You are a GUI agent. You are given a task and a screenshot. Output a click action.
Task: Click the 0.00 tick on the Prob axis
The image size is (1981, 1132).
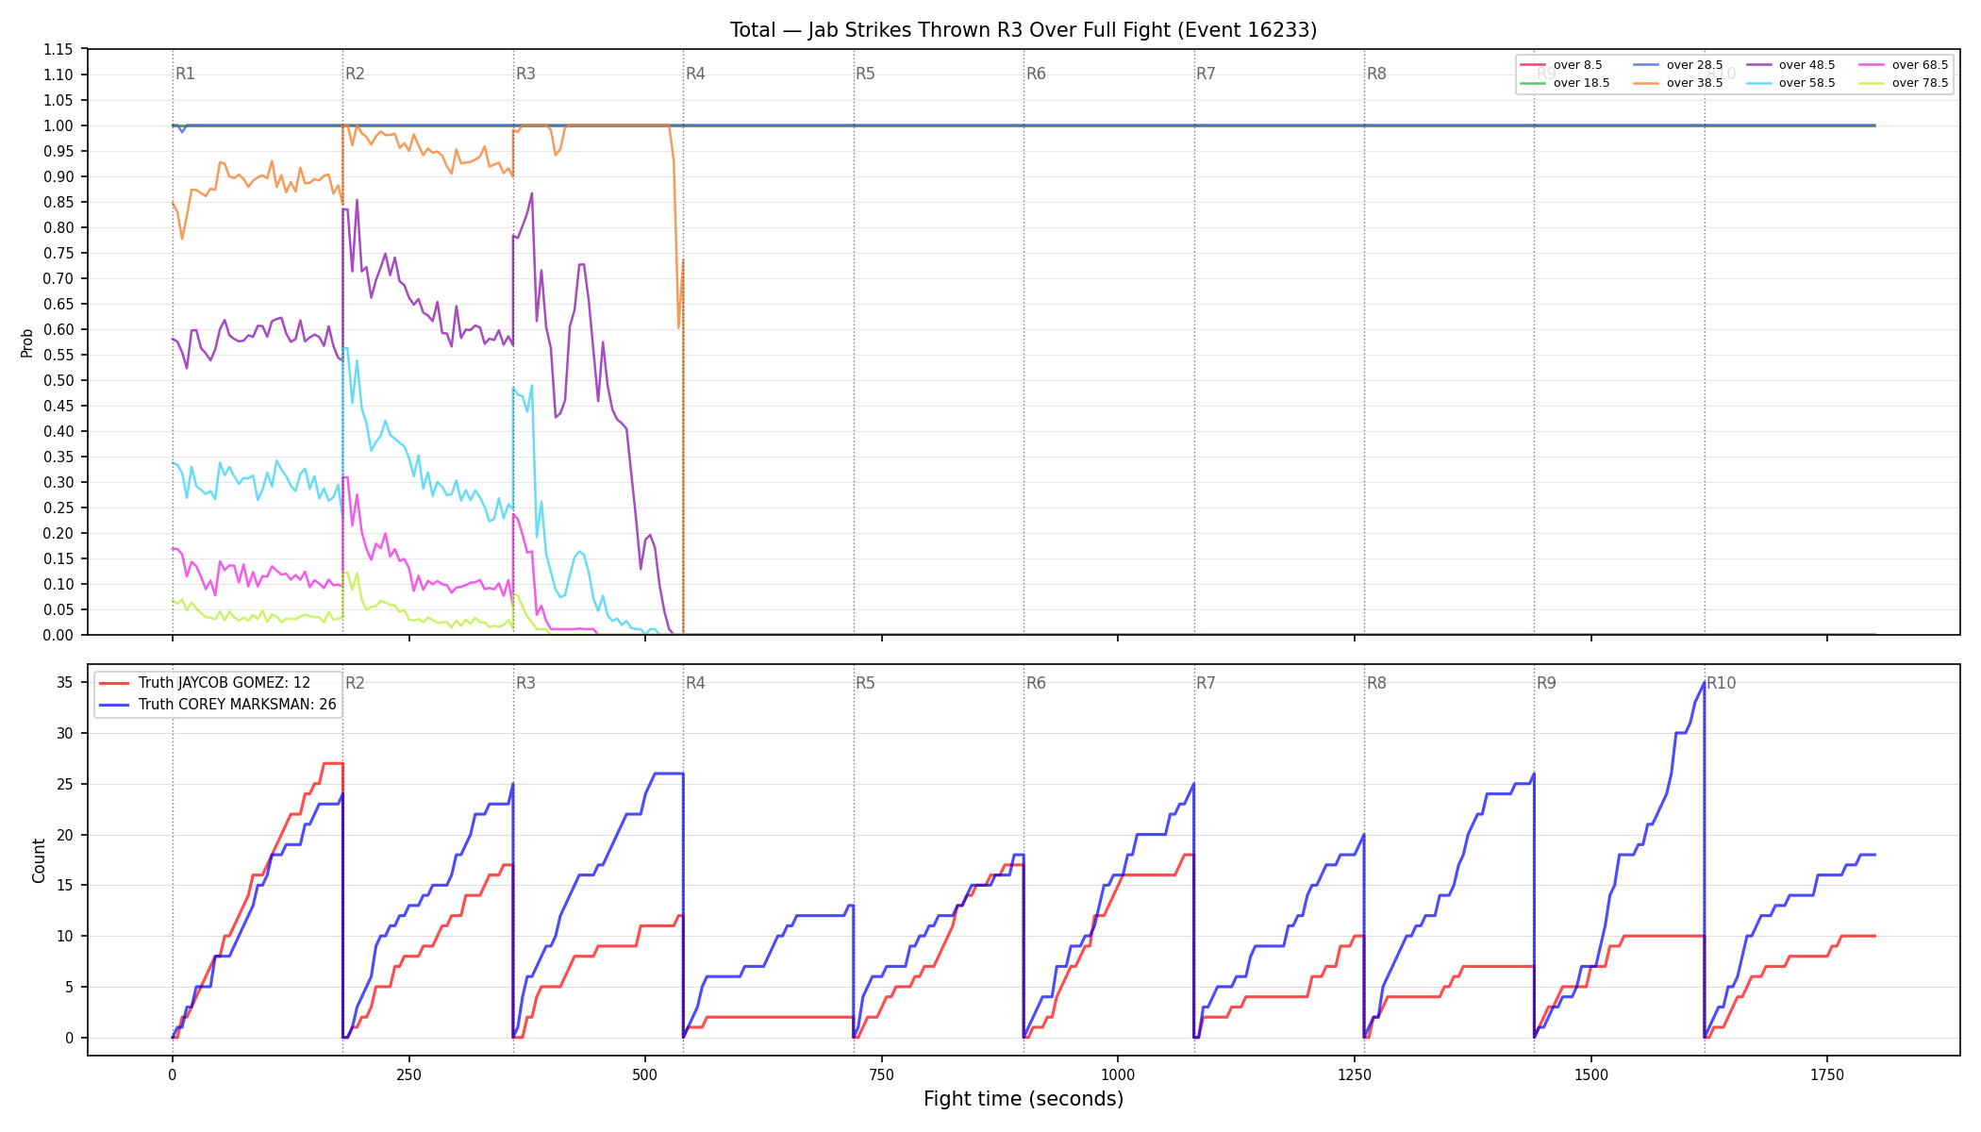click(58, 635)
